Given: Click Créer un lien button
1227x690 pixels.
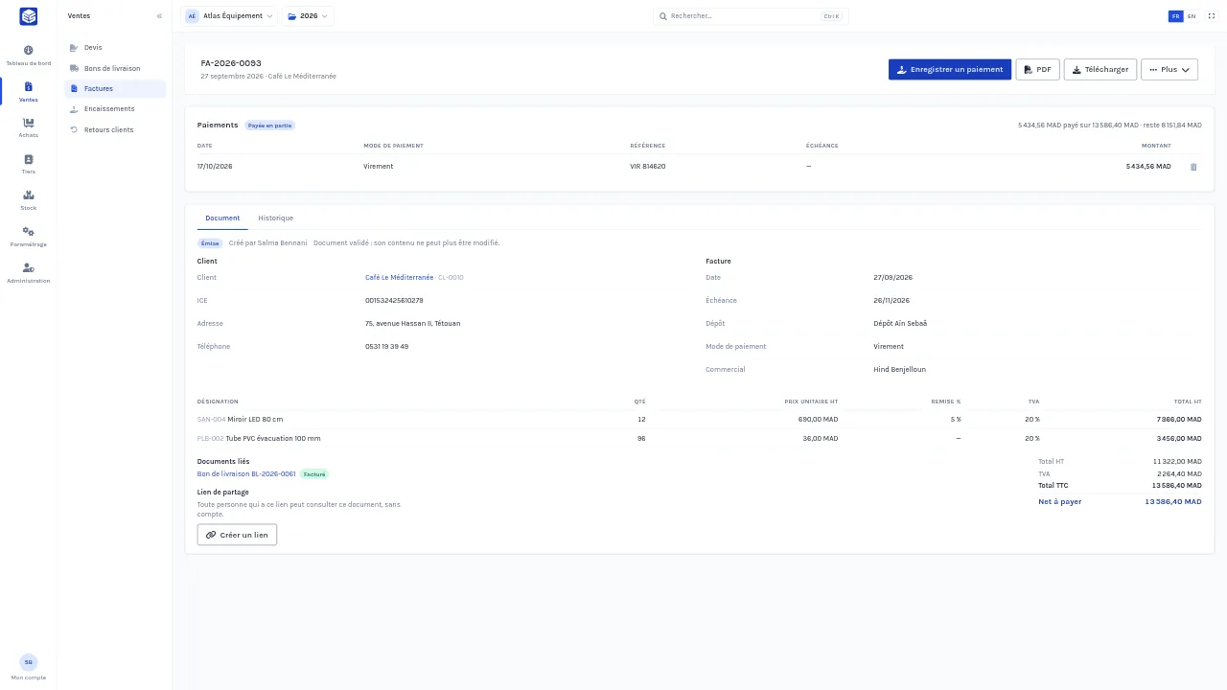Looking at the screenshot, I should (x=237, y=535).
